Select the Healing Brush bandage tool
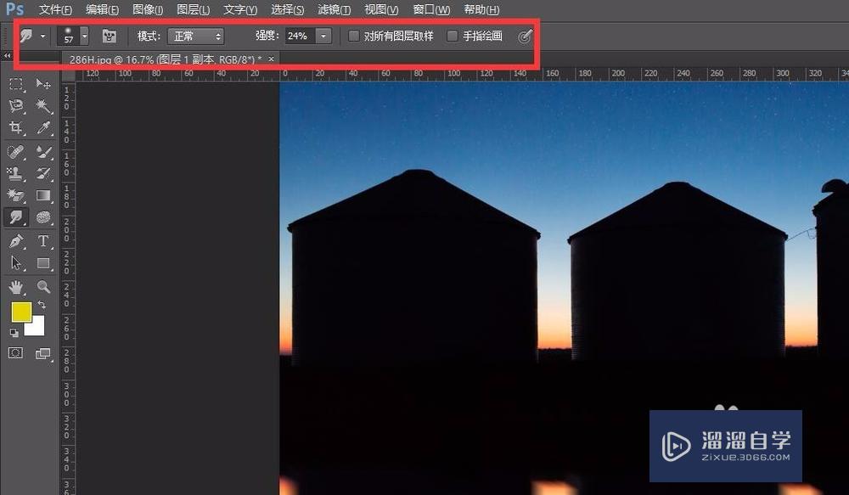 pyautogui.click(x=16, y=152)
